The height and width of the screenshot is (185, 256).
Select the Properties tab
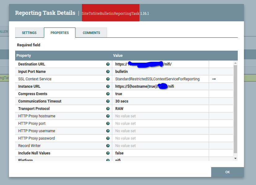(x=59, y=32)
